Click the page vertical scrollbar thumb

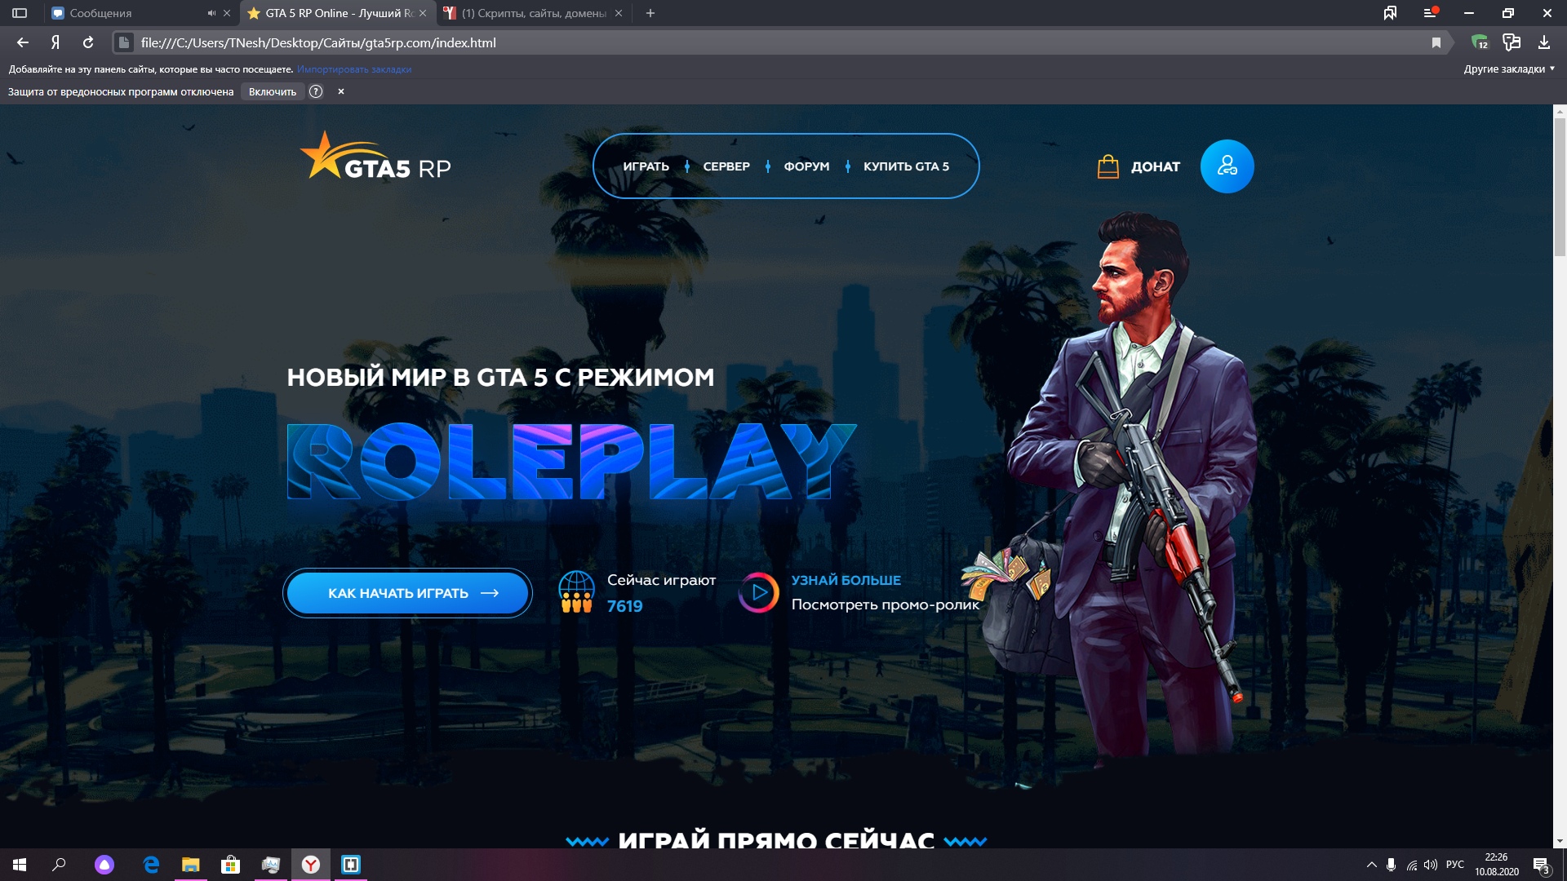pyautogui.click(x=1560, y=188)
